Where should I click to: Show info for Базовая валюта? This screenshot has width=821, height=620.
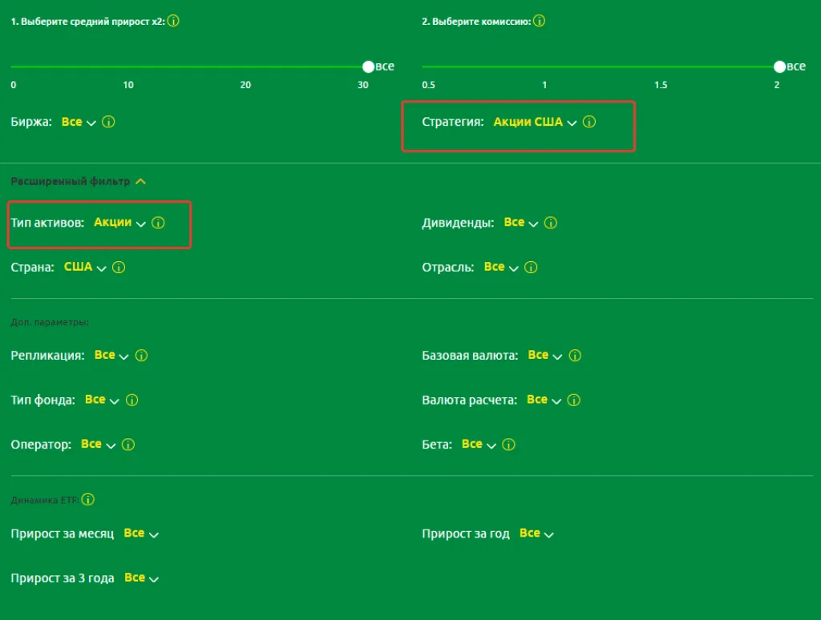click(x=574, y=356)
